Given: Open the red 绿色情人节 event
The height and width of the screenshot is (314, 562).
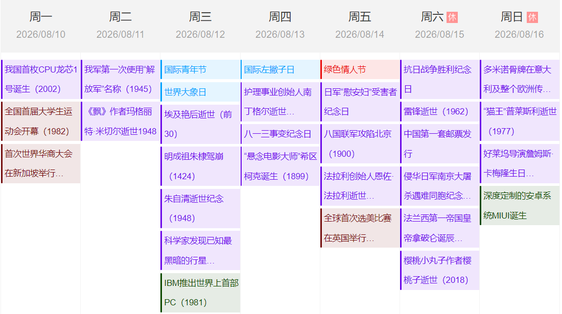Looking at the screenshot, I should pyautogui.click(x=360, y=69).
